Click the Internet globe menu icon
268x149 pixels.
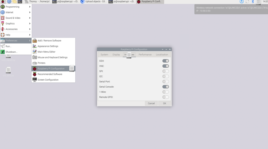3,13
